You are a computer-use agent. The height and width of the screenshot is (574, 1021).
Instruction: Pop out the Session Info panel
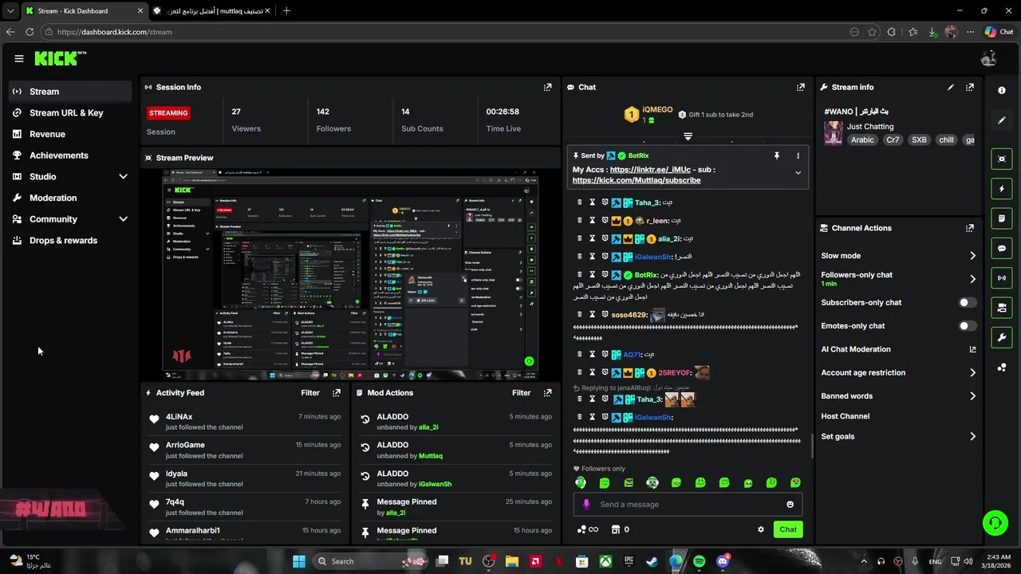[547, 87]
